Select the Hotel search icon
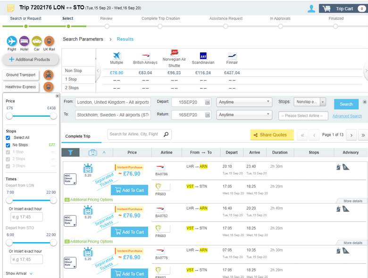The height and width of the screenshot is (278, 368). click(x=24, y=41)
